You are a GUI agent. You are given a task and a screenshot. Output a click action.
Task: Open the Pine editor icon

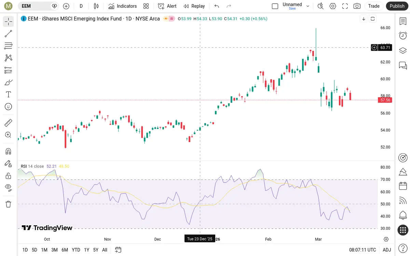tap(403, 172)
